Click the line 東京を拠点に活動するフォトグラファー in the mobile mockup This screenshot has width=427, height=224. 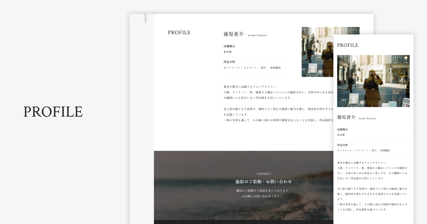tap(362, 162)
